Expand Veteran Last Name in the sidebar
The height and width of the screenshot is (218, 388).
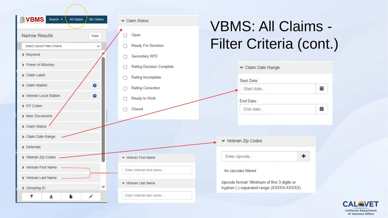pos(59,177)
